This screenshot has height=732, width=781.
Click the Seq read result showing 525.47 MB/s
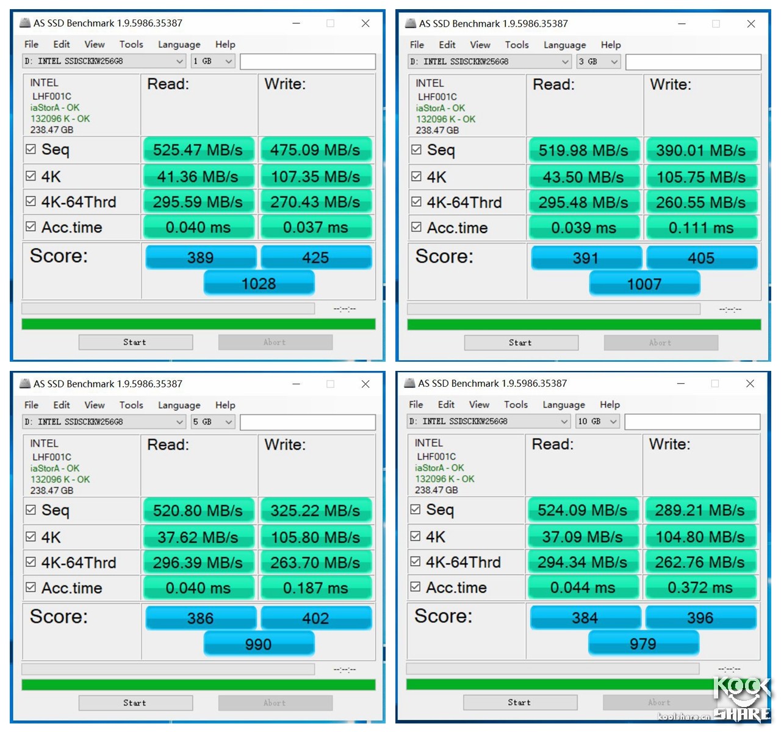tap(198, 149)
